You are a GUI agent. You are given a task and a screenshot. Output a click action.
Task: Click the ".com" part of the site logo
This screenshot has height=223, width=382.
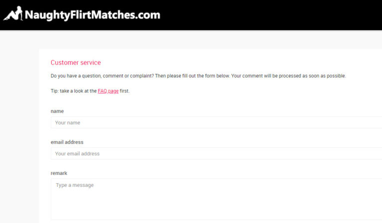pos(148,15)
